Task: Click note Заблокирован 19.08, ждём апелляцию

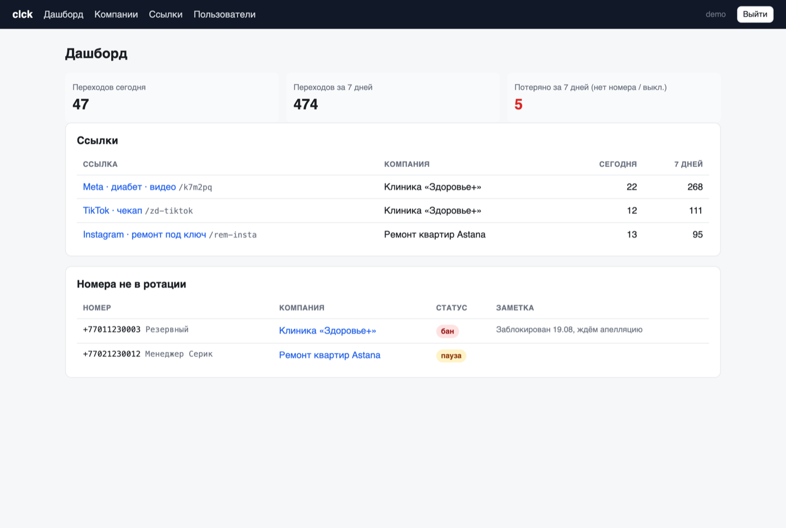Action: [x=569, y=330]
